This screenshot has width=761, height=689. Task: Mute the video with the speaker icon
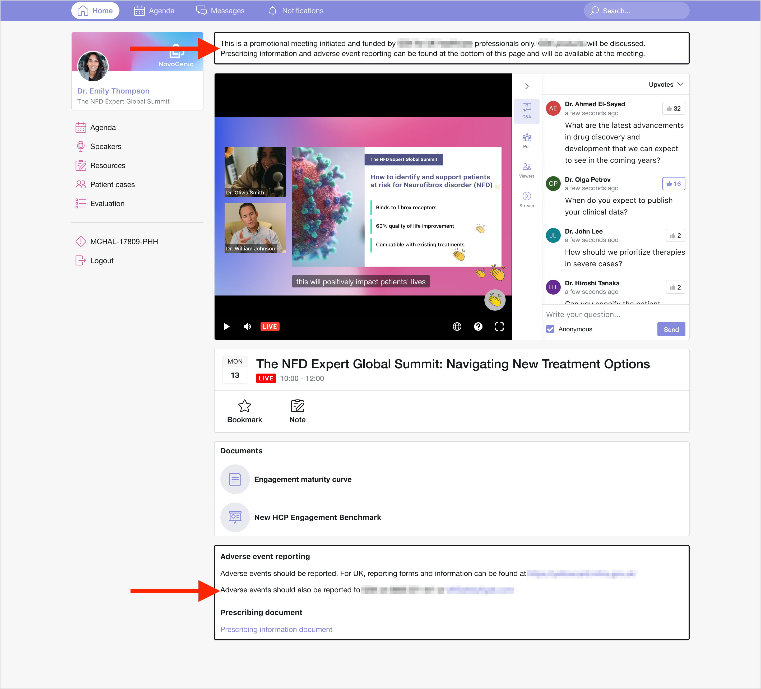[x=247, y=326]
